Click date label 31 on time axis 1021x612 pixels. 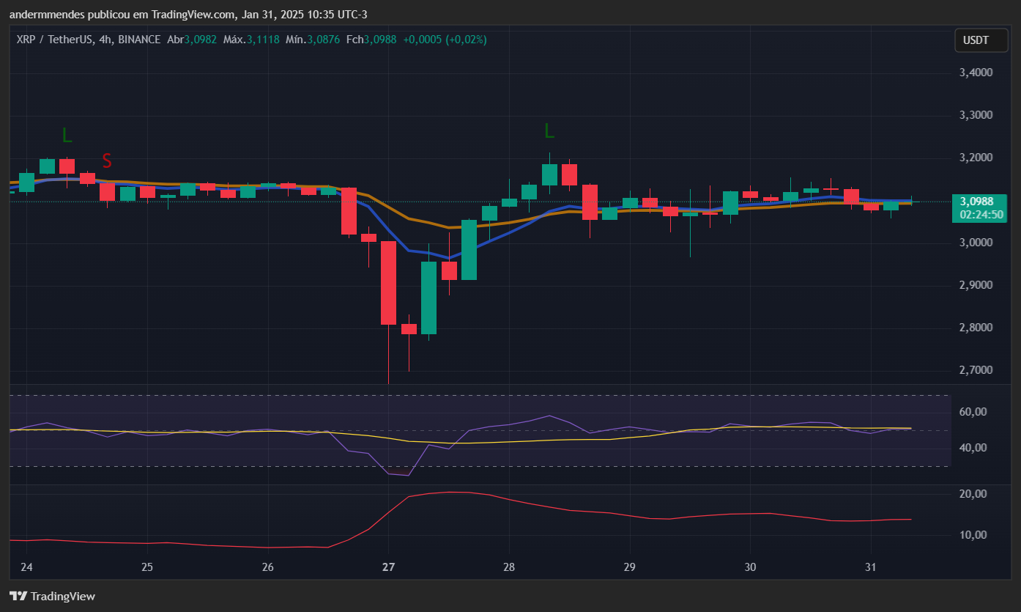tap(870, 567)
